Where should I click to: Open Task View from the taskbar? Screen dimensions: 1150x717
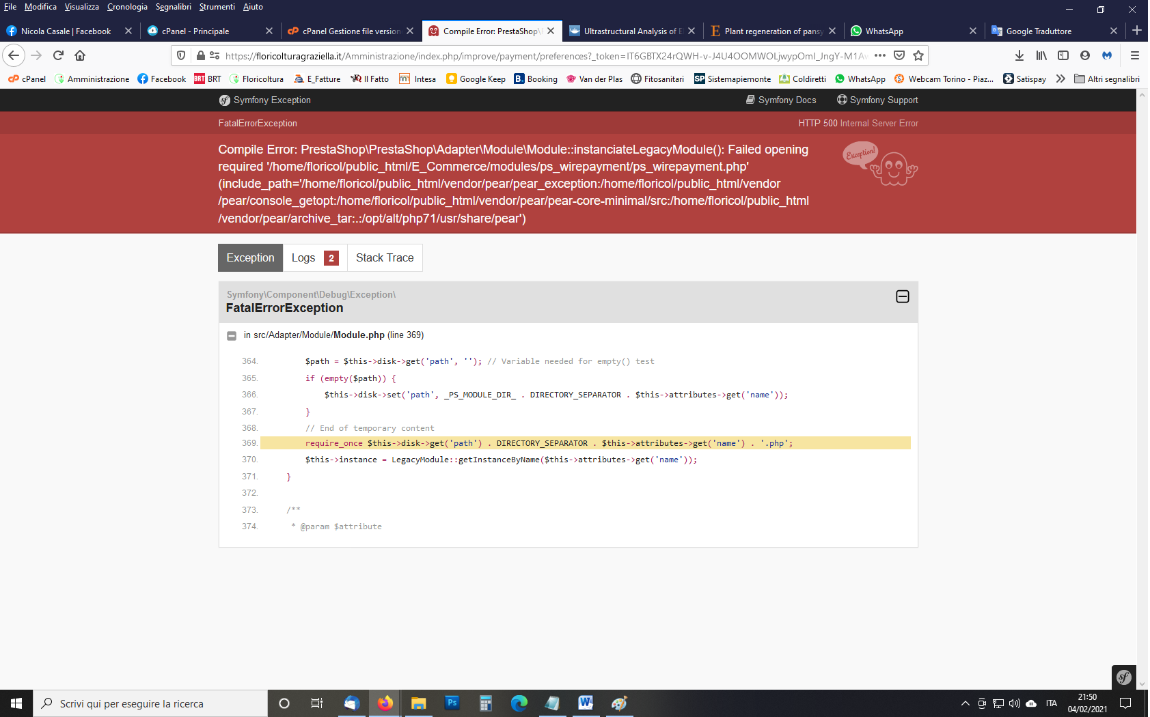(317, 703)
